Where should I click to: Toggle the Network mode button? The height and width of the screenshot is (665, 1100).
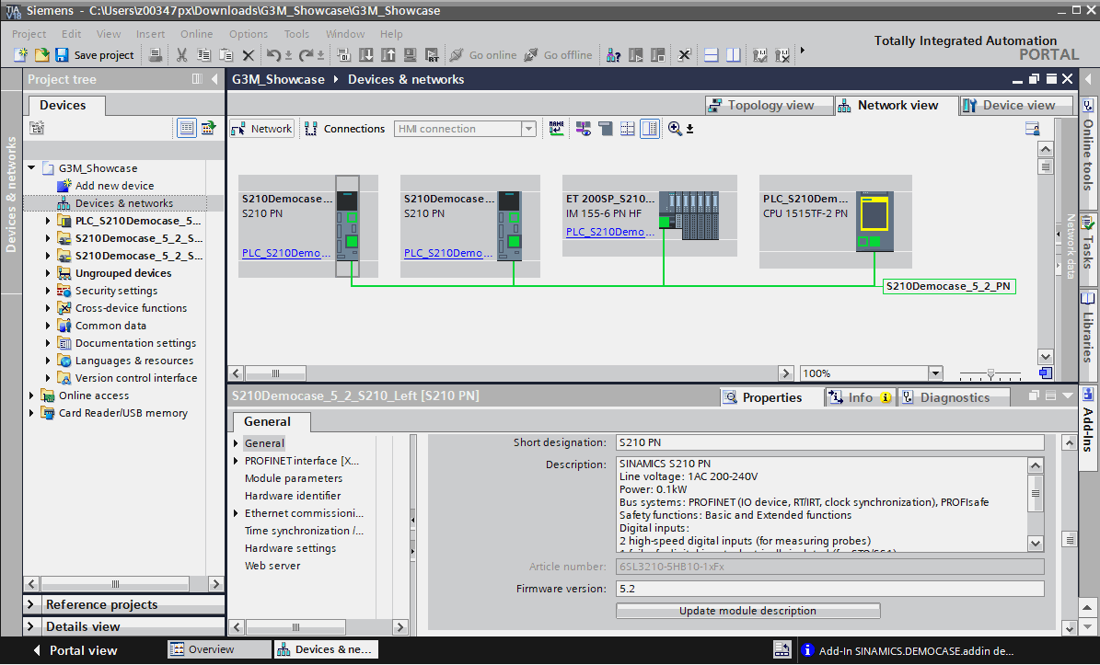tap(262, 129)
